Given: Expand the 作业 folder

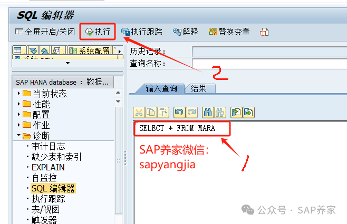Looking at the screenshot, I should pos(19,125).
